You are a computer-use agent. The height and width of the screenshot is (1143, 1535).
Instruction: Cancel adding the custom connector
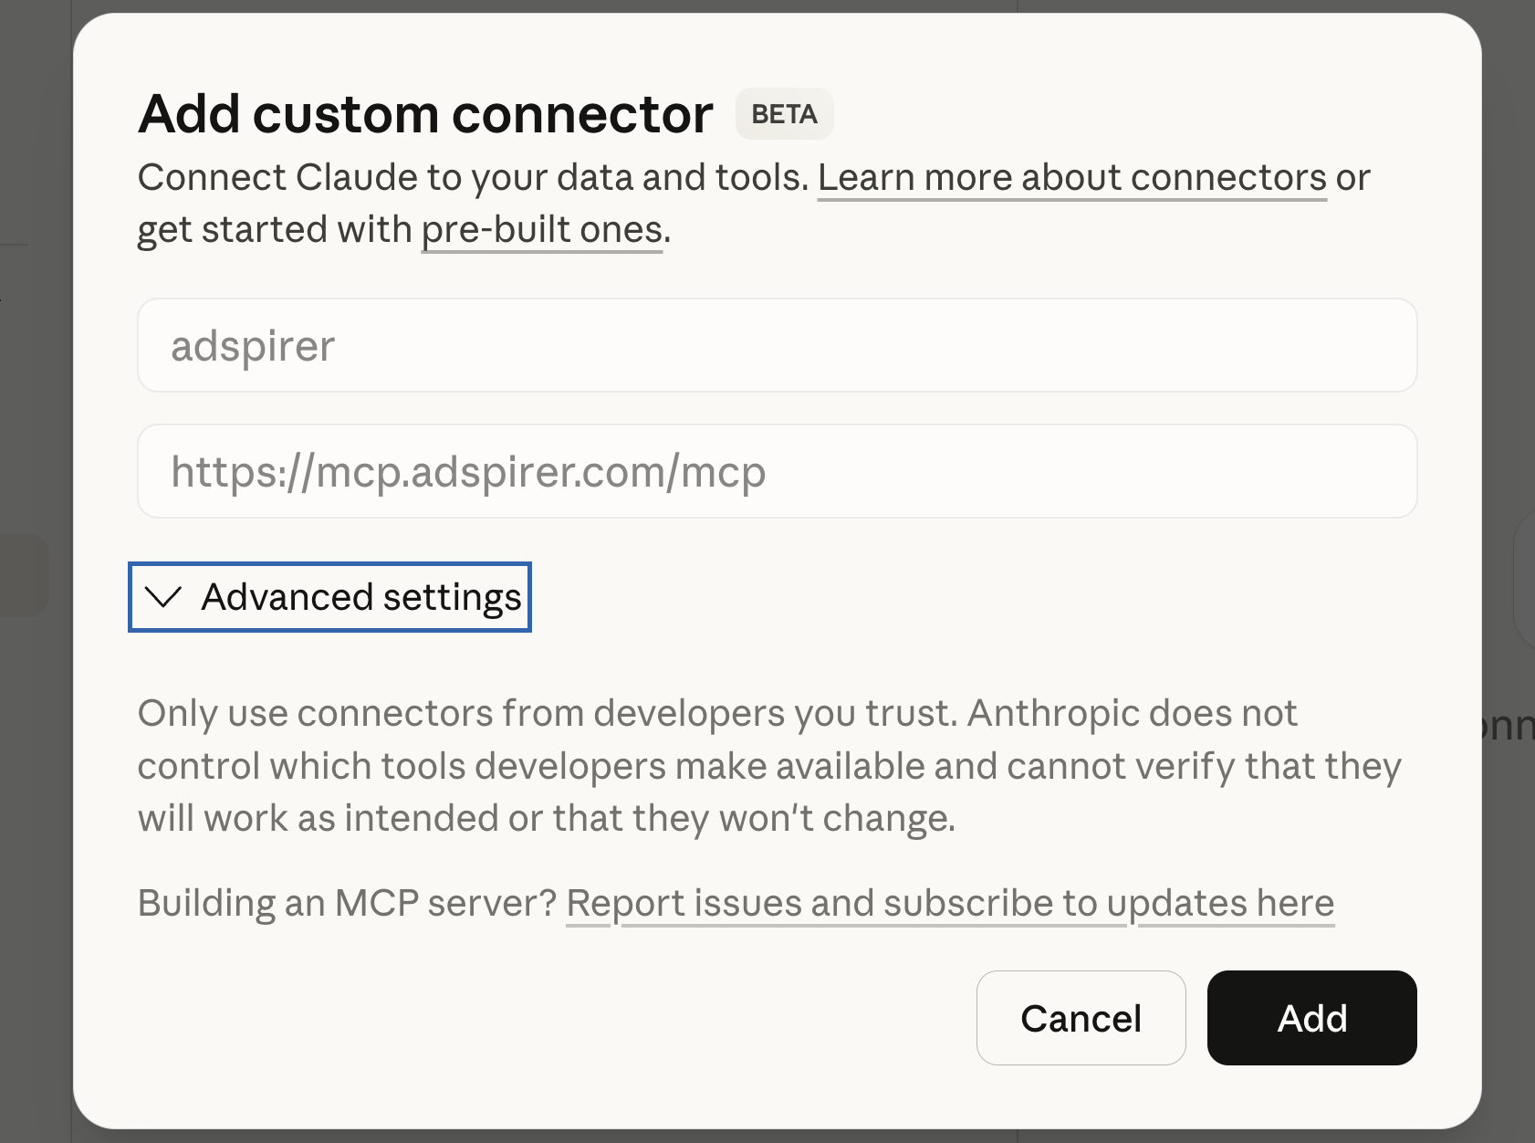pos(1081,1018)
